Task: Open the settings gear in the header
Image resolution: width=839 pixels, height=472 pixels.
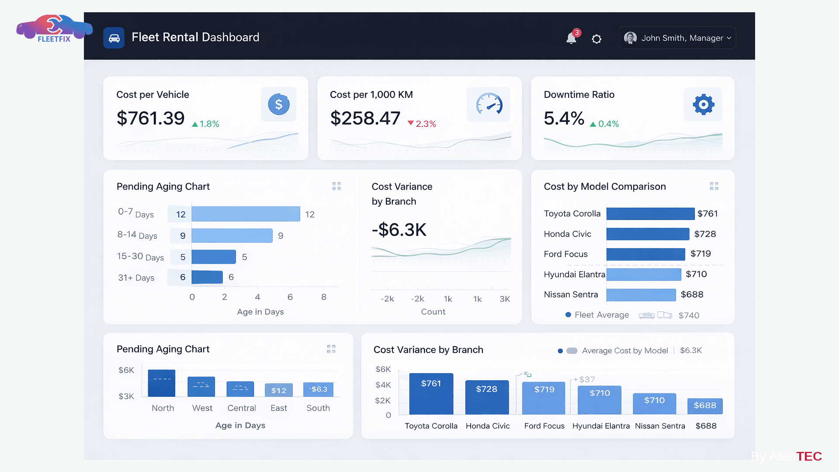Action: (x=597, y=39)
